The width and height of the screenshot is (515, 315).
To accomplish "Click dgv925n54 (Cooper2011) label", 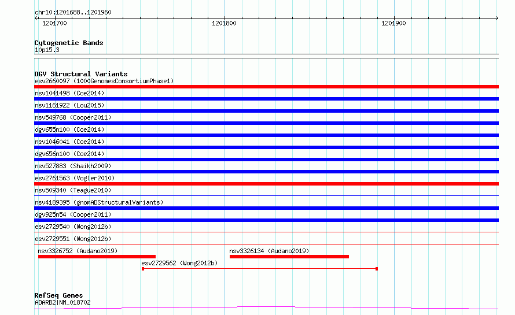I will point(73,214).
